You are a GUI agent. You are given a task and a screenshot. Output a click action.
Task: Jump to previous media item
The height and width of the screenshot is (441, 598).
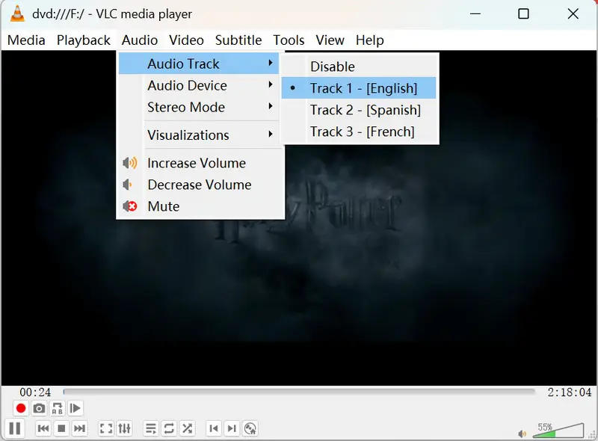tap(43, 428)
